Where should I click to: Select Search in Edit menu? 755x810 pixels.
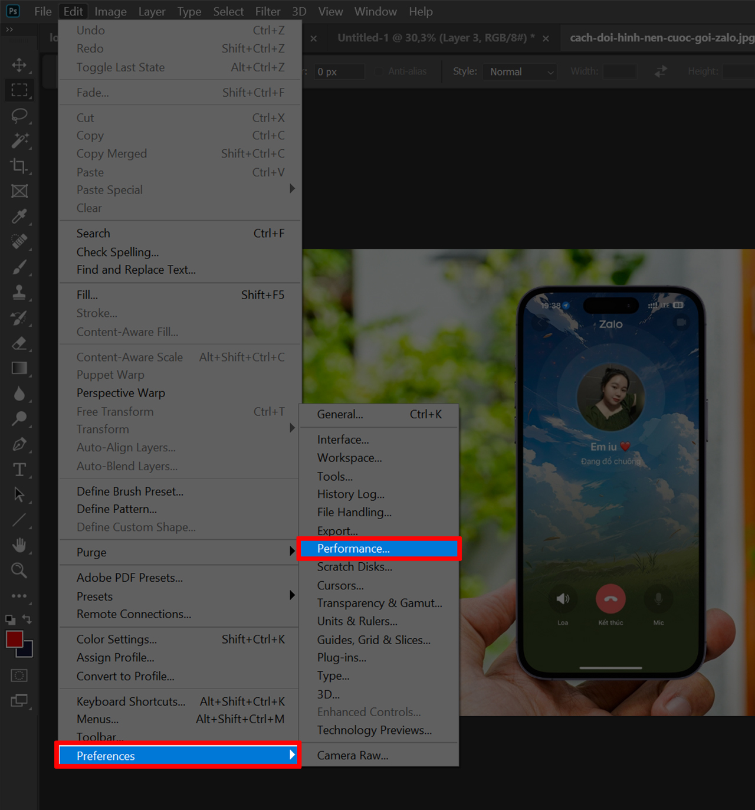click(x=180, y=234)
